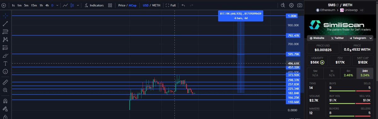378x119 pixels.
Task: Show the 5M stats tab
Action: 316,73
